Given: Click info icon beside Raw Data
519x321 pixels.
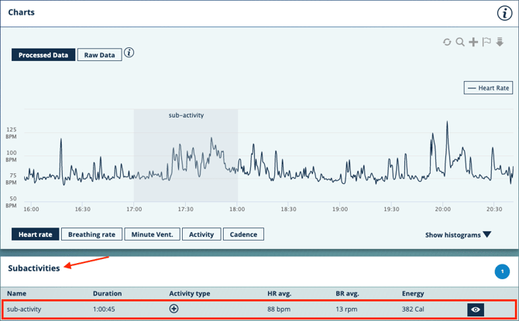Looking at the screenshot, I should [x=129, y=53].
